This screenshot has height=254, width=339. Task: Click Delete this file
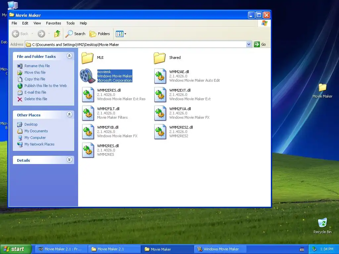36,99
